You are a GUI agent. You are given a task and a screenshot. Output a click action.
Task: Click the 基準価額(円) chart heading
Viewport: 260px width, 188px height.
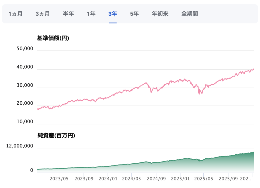coord(53,38)
